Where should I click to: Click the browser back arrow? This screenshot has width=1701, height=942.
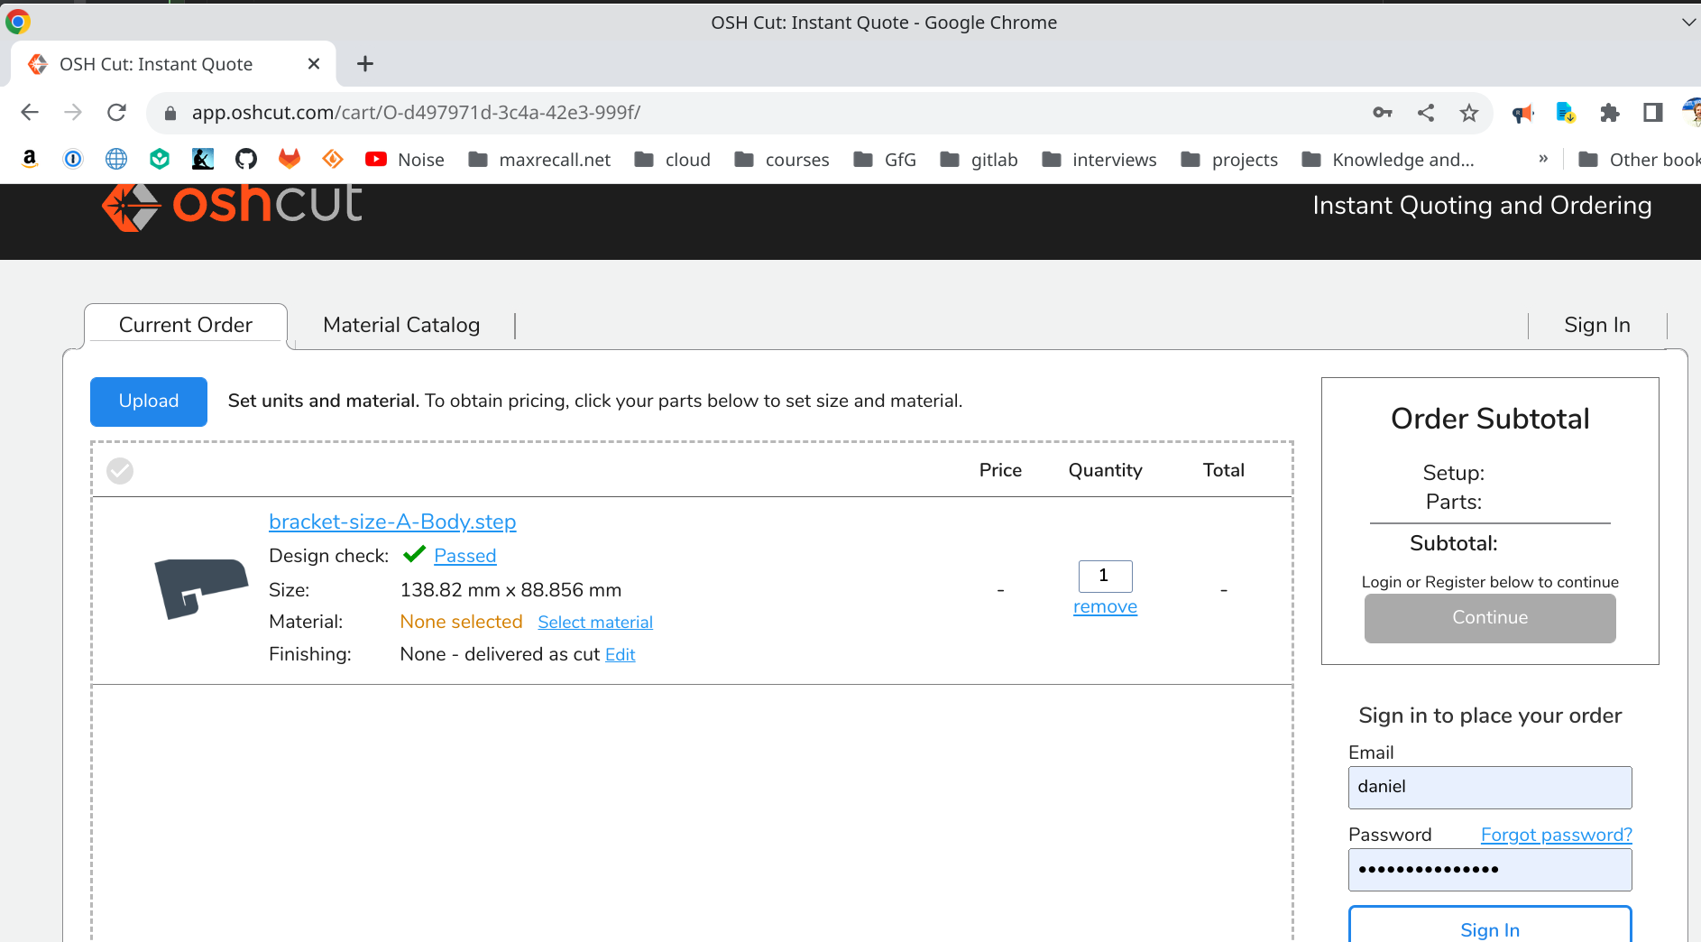tap(30, 113)
